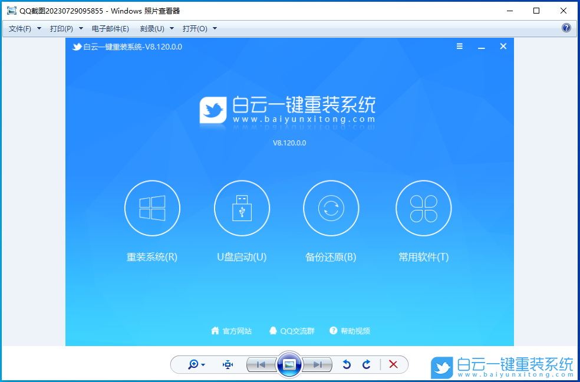Screen dimensions: 580x382
Task: Expand the 打印(P) dropdown arrow
Action: 80,28
